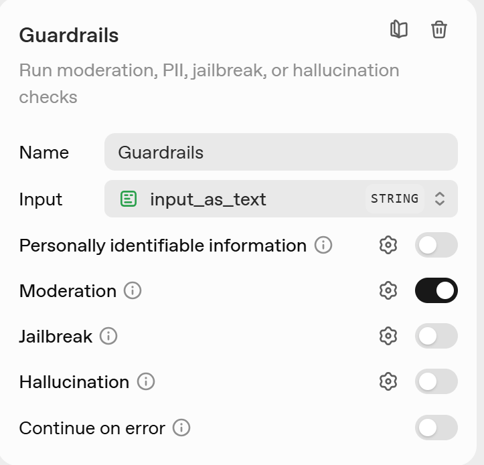This screenshot has width=484, height=465.
Task: Click the up-down chevron on Input selector
Action: pyautogui.click(x=439, y=199)
